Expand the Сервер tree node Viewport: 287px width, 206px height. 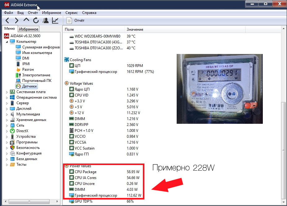(x=7, y=103)
